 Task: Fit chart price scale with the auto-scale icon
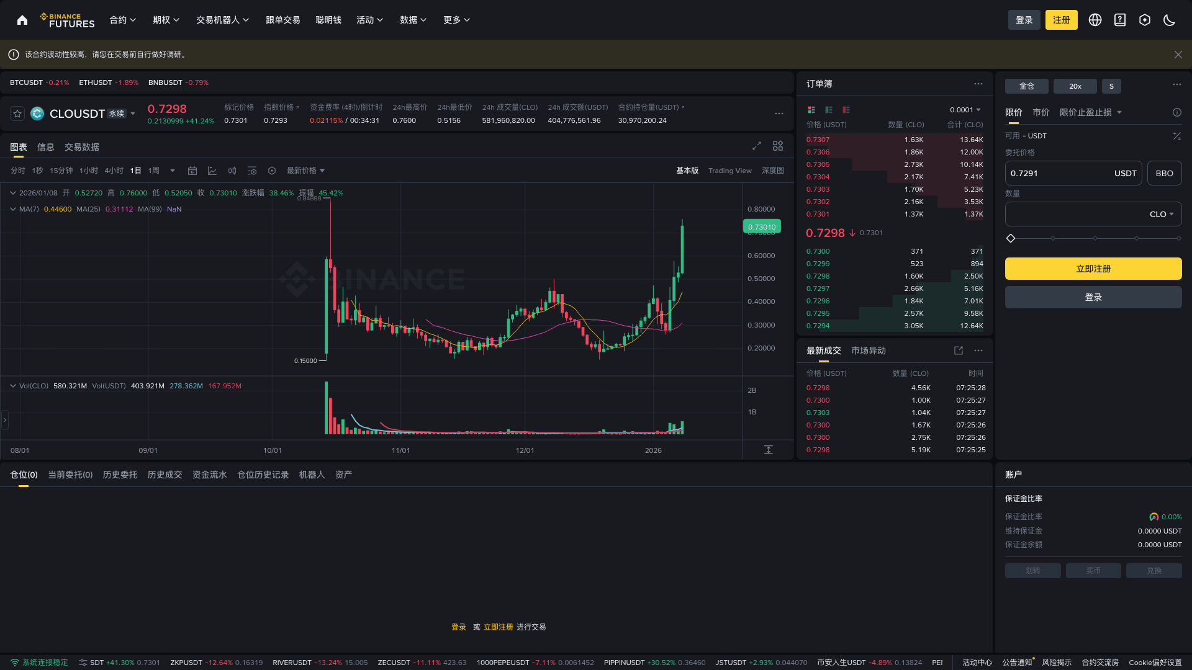pos(769,450)
